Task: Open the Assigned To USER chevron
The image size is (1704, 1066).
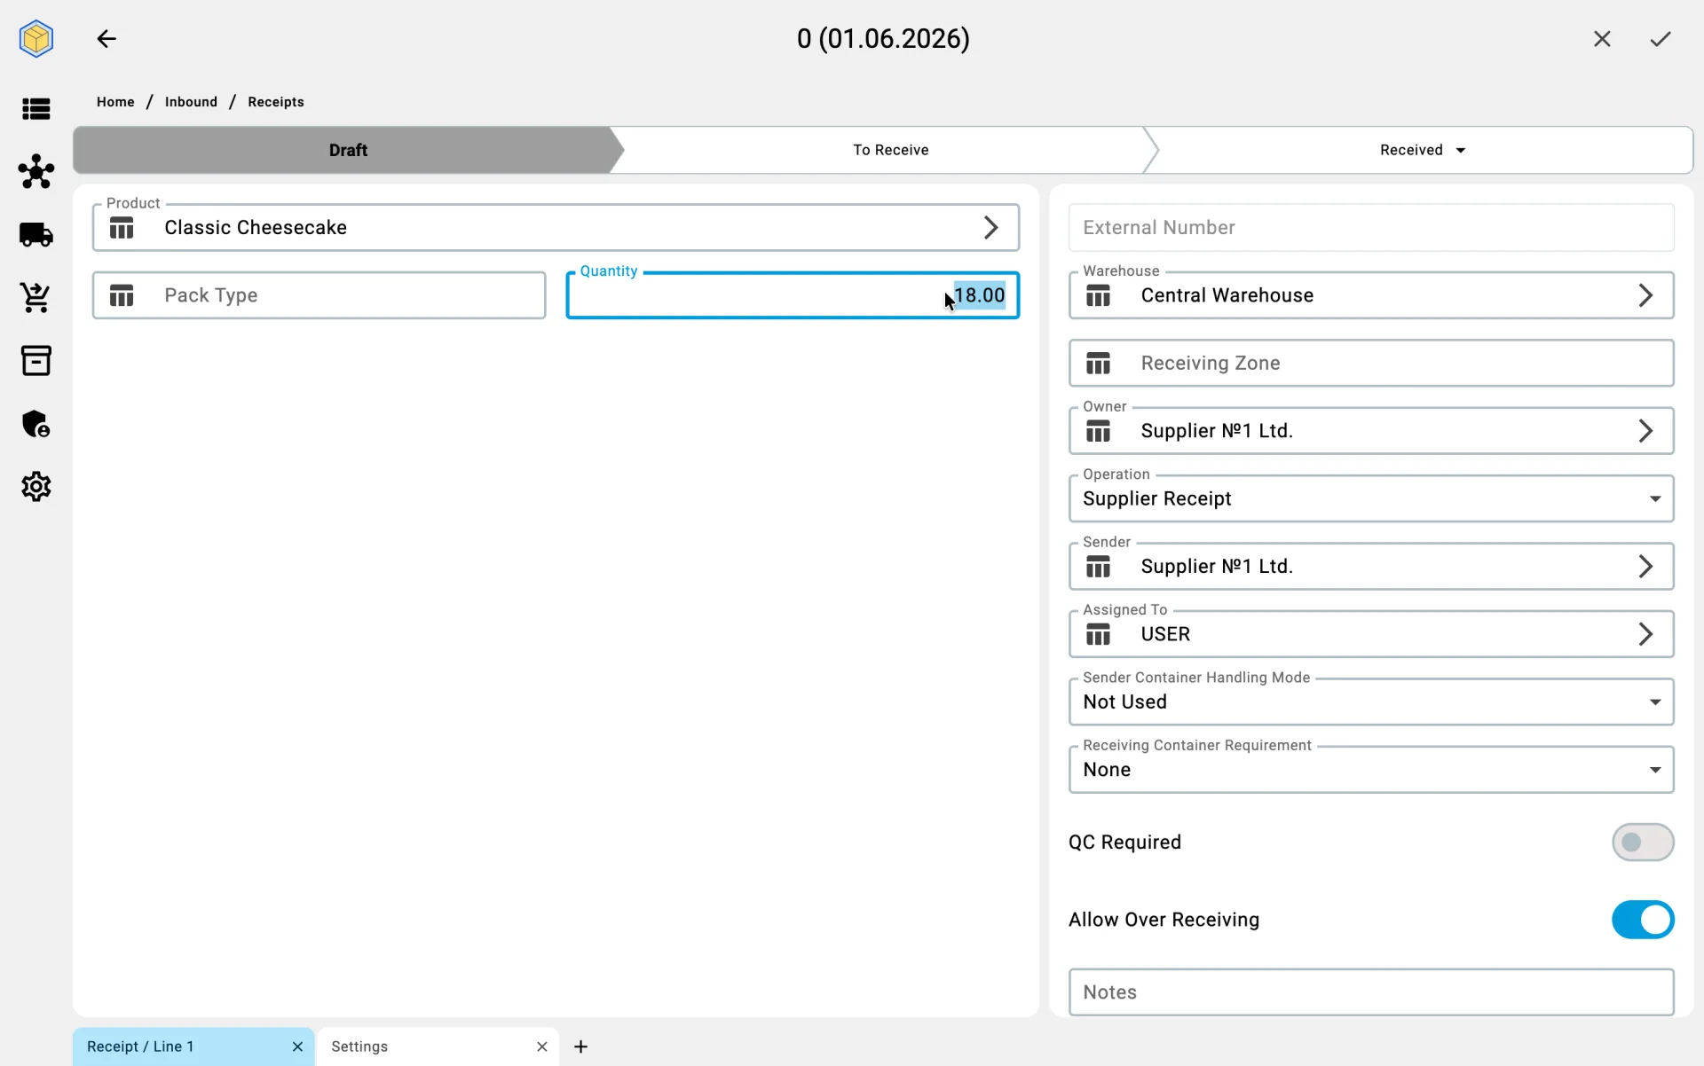Action: click(x=1645, y=634)
